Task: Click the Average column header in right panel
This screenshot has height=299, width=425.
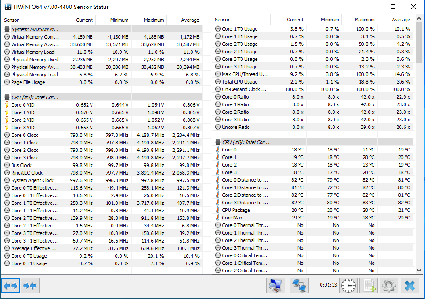Action: click(396, 20)
